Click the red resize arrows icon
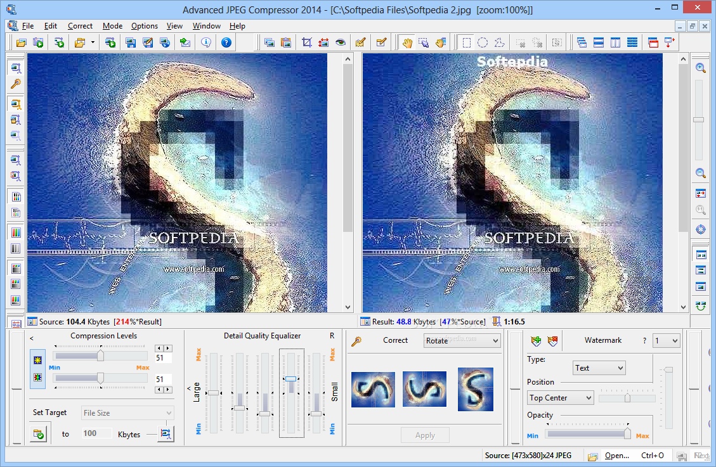The image size is (716, 467). 323,43
